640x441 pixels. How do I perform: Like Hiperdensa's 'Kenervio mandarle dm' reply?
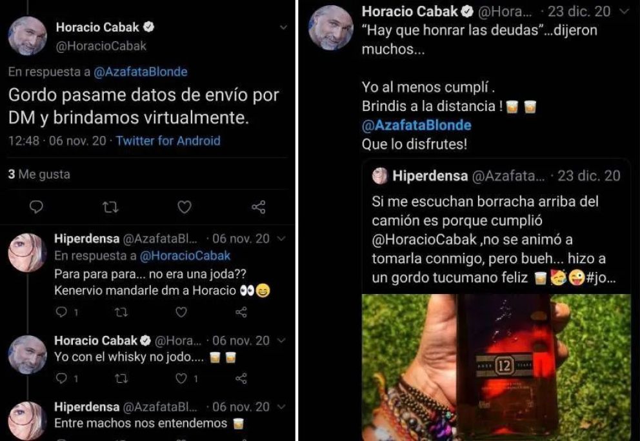pos(181,312)
